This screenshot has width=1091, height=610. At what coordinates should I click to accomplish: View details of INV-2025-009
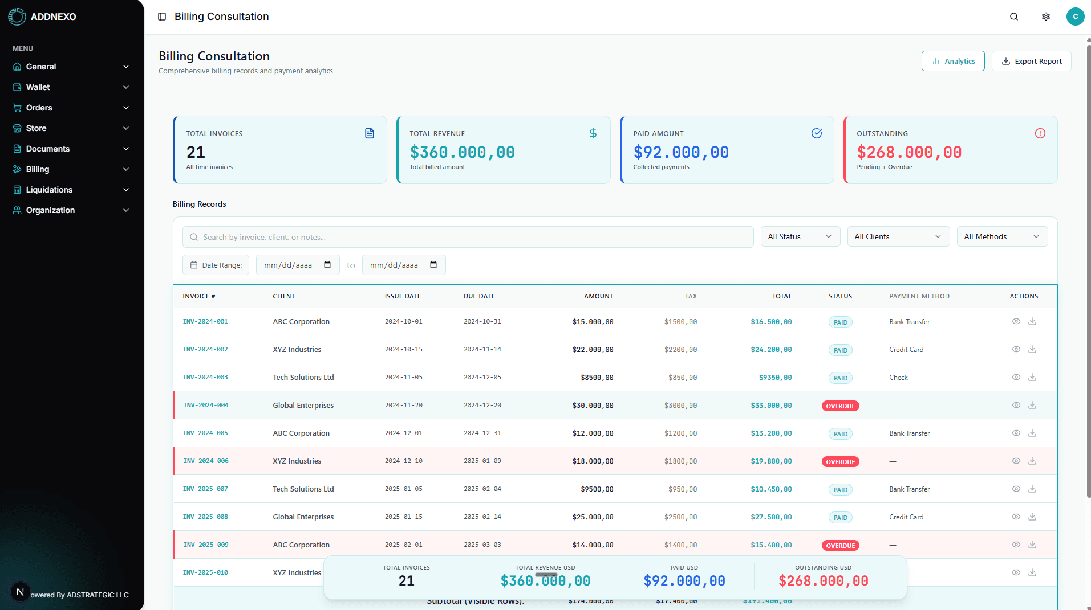click(1016, 545)
